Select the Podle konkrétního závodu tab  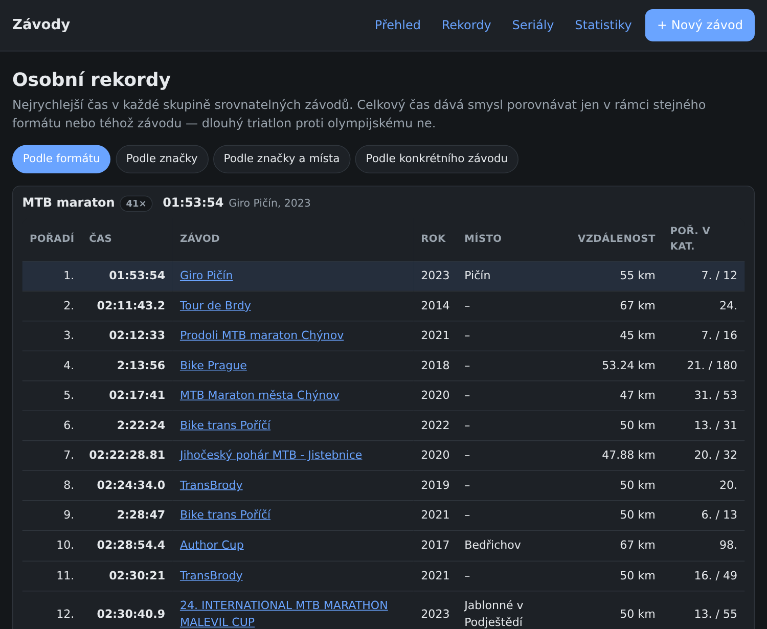point(437,159)
